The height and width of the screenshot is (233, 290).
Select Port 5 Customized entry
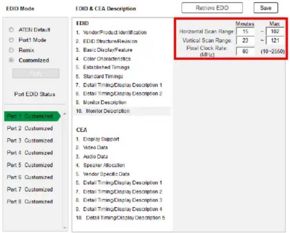point(30,165)
